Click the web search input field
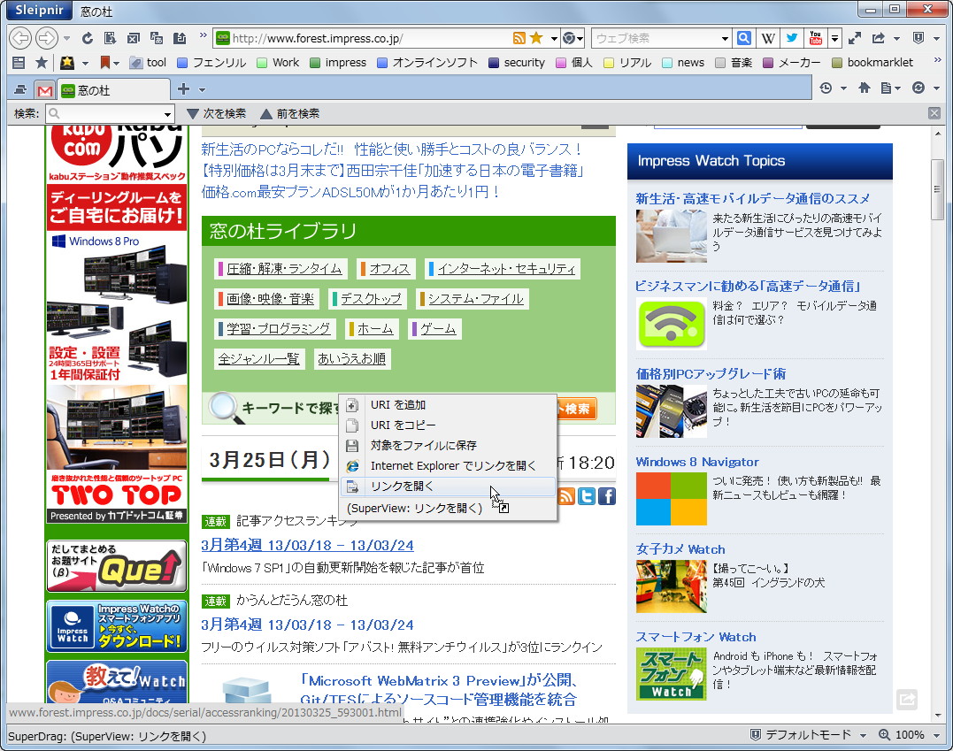 point(655,38)
